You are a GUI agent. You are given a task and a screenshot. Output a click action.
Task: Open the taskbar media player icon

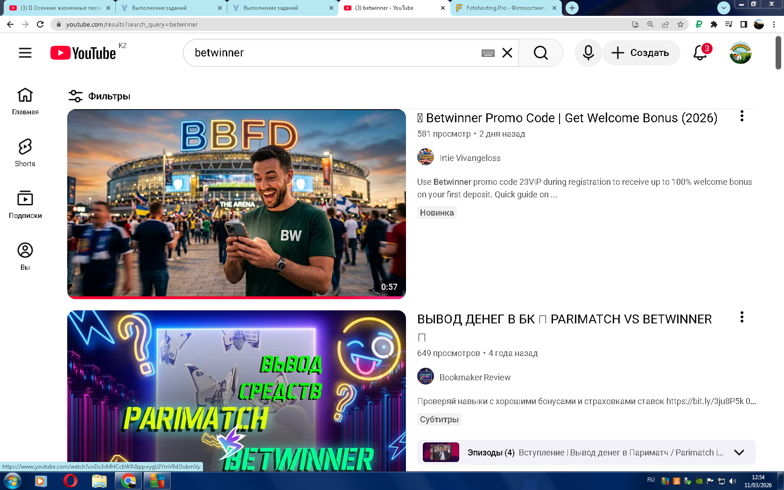point(41,481)
